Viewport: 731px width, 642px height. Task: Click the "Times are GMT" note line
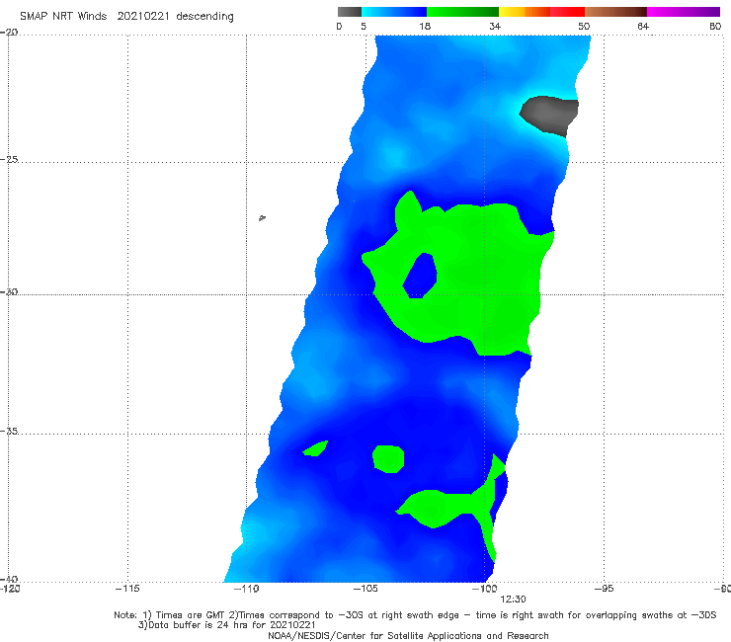[415, 615]
